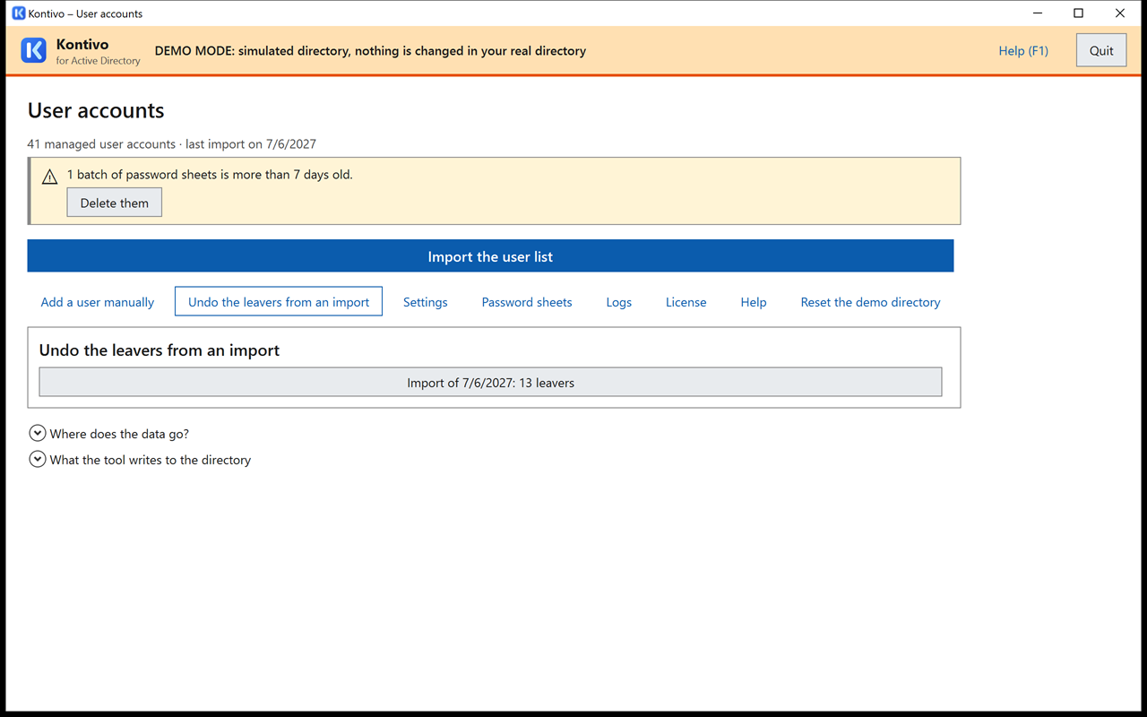Switch to Password sheets tab
The image size is (1147, 717).
tap(527, 302)
